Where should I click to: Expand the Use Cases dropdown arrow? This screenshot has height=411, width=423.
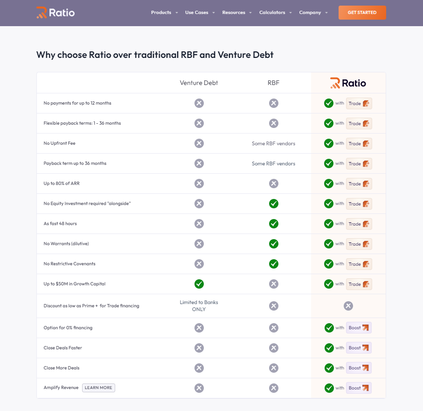pyautogui.click(x=214, y=13)
